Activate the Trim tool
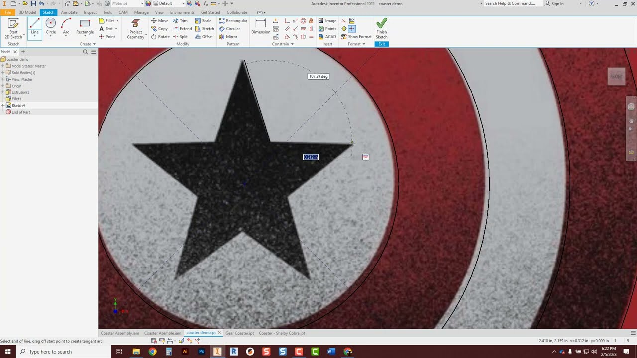 point(180,21)
